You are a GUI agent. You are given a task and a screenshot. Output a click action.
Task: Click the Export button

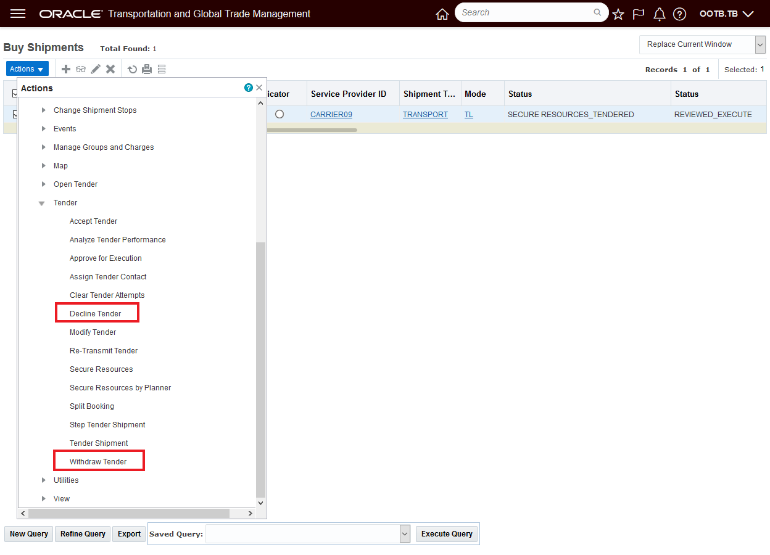pos(129,534)
